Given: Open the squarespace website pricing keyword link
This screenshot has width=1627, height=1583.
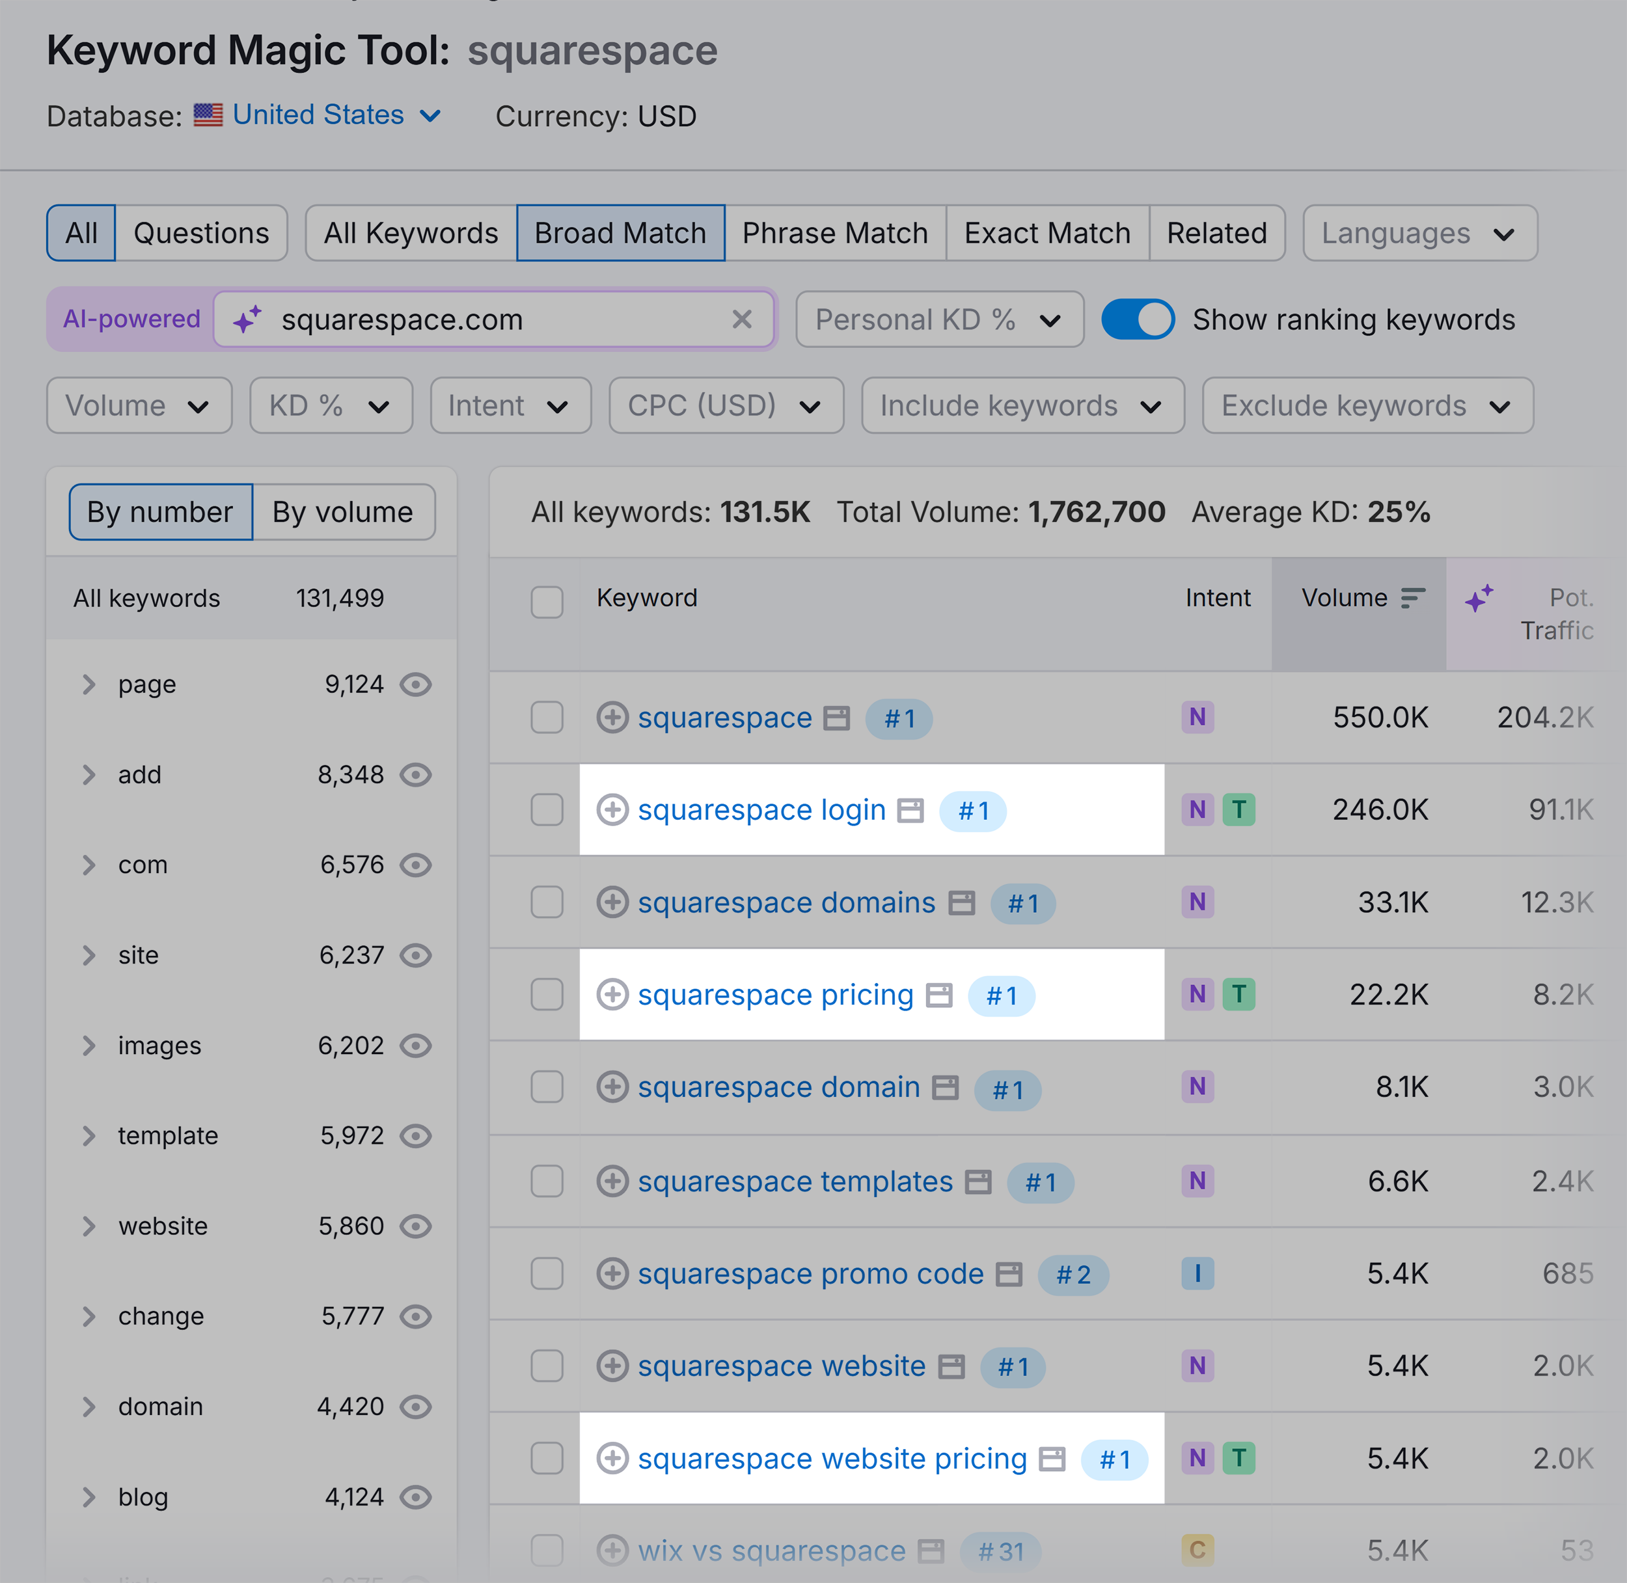Looking at the screenshot, I should (x=832, y=1458).
